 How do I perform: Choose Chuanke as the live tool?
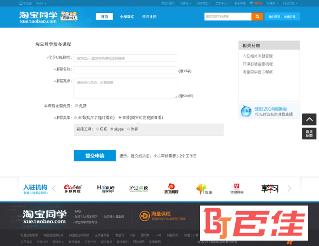128,129
